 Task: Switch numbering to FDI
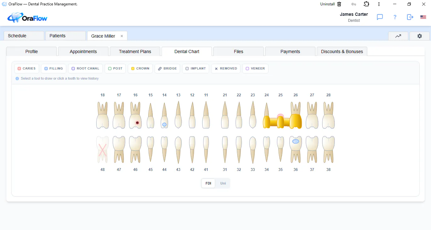(x=208, y=183)
